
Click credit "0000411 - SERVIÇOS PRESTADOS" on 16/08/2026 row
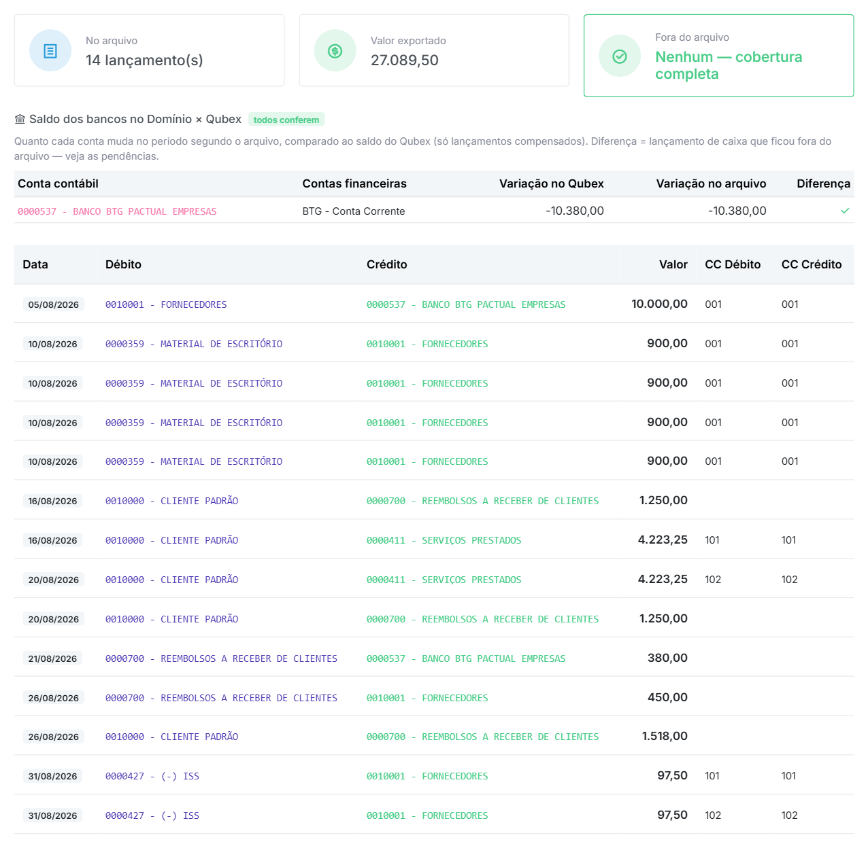click(x=444, y=540)
